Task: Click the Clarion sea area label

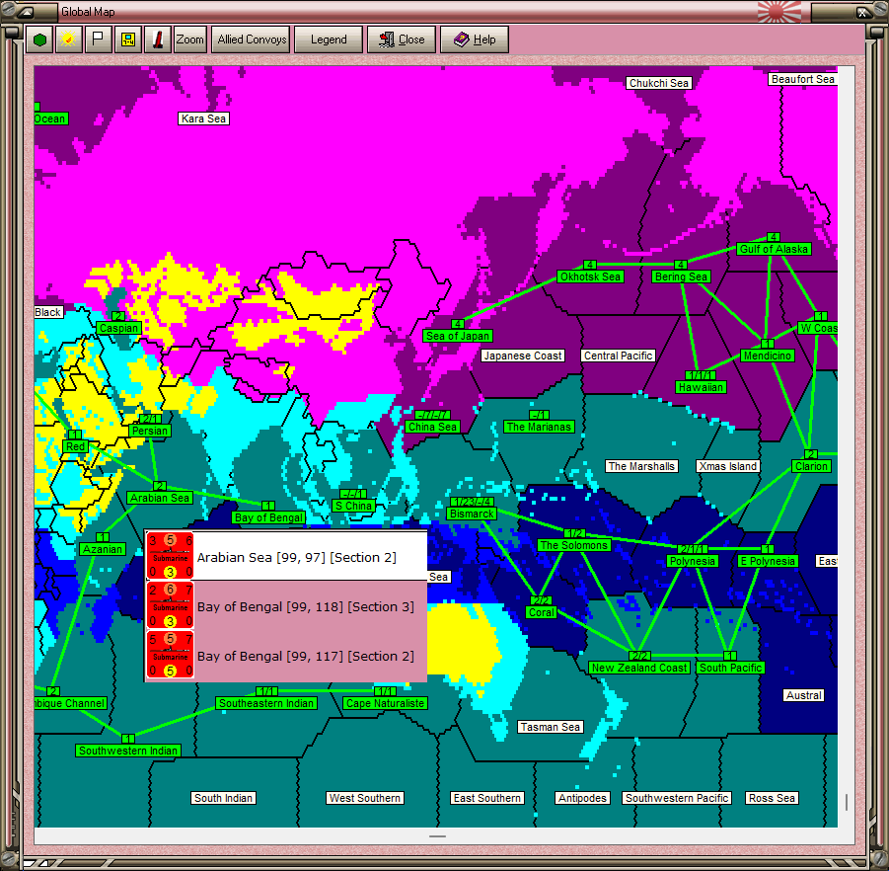Action: pos(811,466)
